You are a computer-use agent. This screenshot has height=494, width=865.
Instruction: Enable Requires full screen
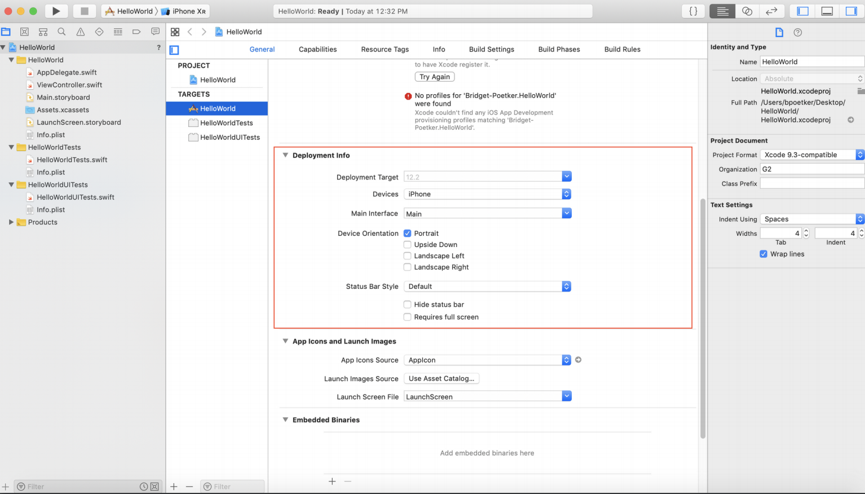[x=407, y=317]
